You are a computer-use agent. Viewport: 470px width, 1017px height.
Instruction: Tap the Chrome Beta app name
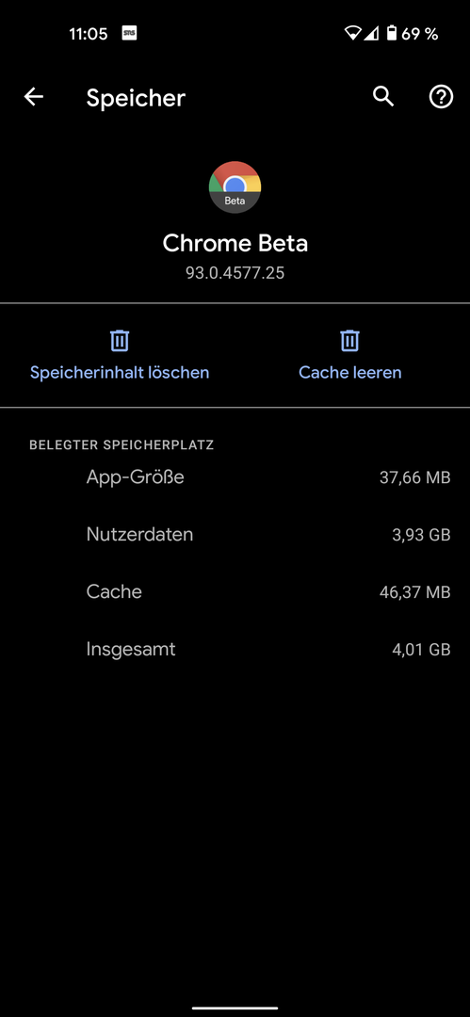235,244
